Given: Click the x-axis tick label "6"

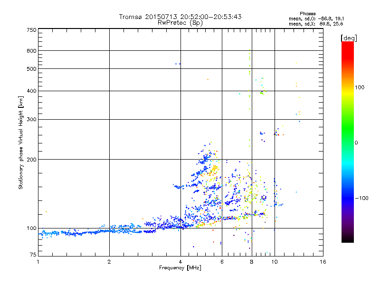Looking at the screenshot, I should tap(222, 262).
